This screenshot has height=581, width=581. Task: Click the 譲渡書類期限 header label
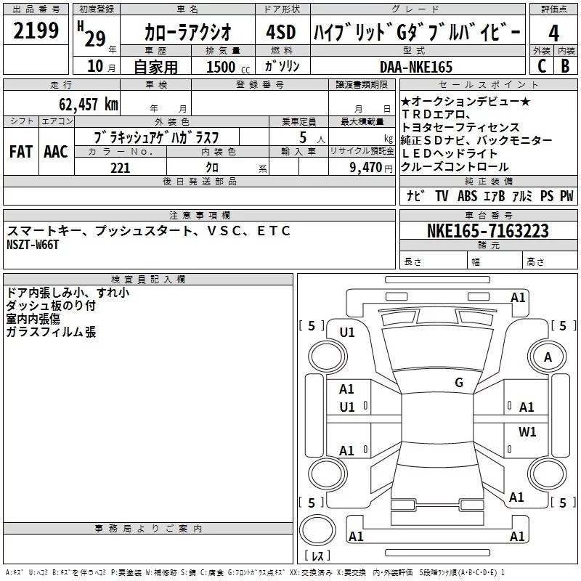(x=362, y=85)
